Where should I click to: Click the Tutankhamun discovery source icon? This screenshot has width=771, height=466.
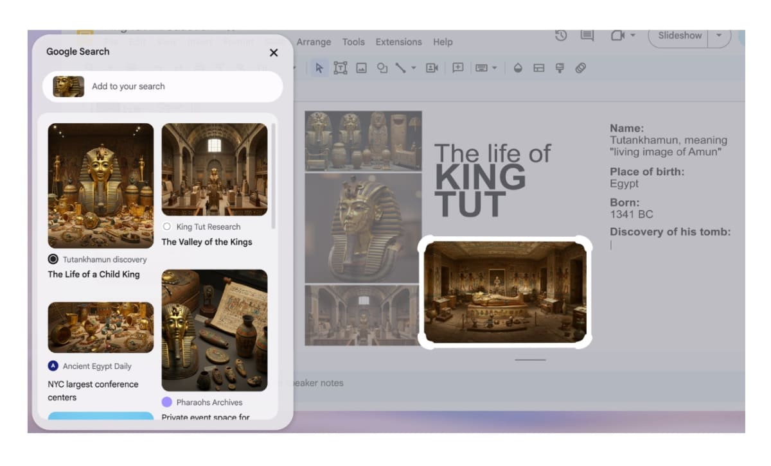click(x=53, y=259)
